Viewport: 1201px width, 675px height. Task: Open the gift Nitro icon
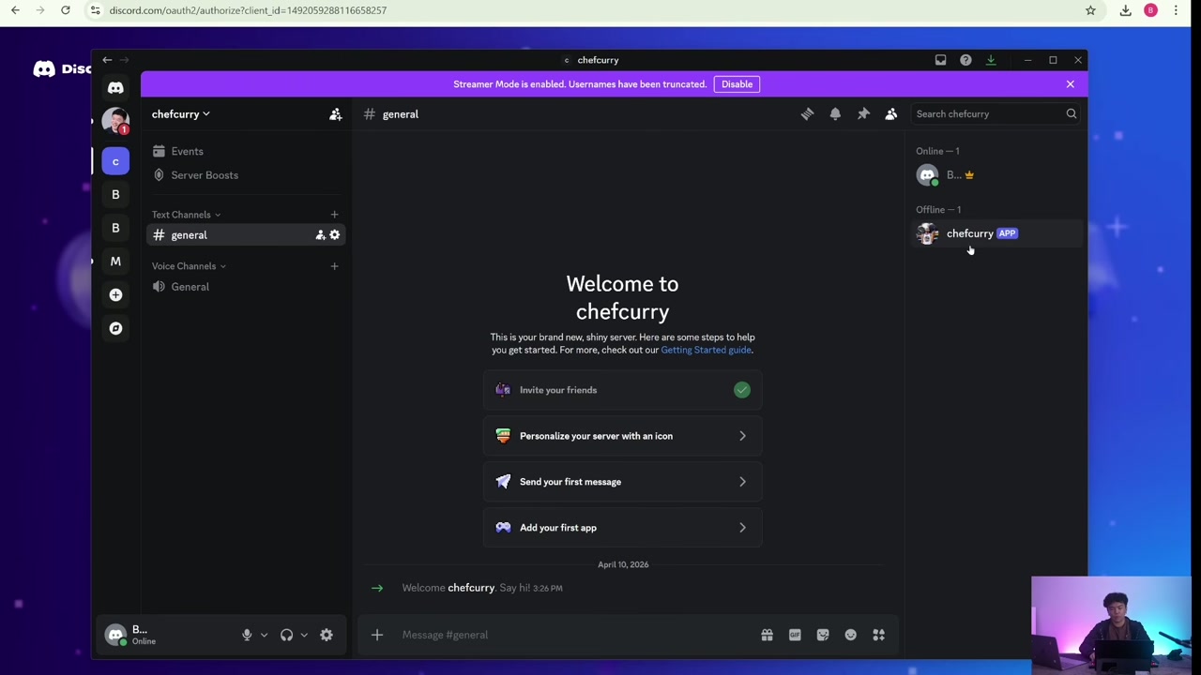[767, 635]
